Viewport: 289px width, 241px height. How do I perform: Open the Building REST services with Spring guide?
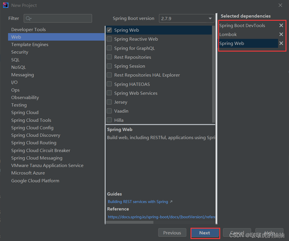pos(138,202)
